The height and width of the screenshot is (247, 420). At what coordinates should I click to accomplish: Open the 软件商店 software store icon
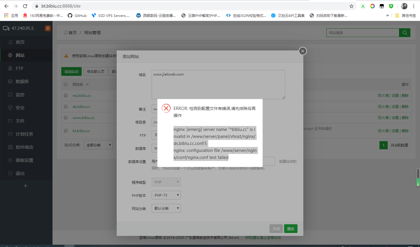point(10,147)
